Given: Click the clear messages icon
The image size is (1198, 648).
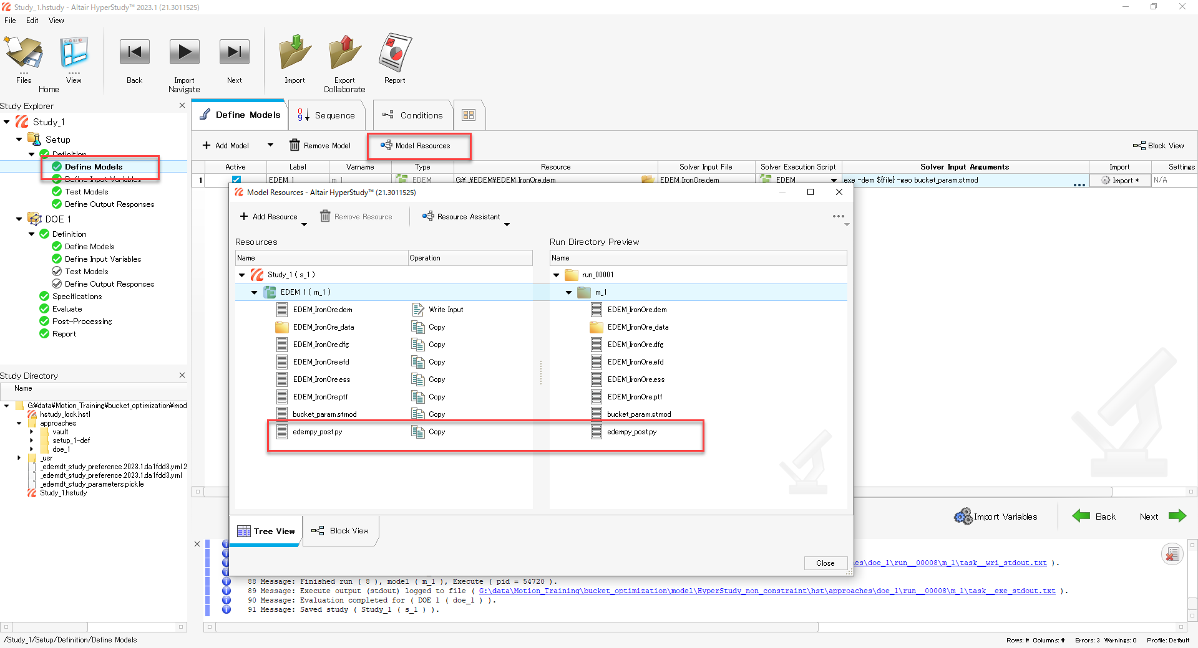Looking at the screenshot, I should click(x=1172, y=554).
